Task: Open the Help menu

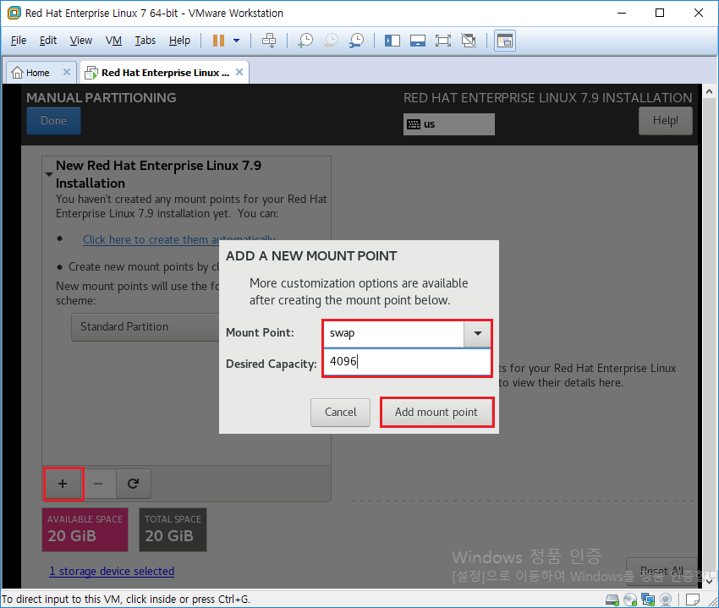Action: click(x=179, y=41)
